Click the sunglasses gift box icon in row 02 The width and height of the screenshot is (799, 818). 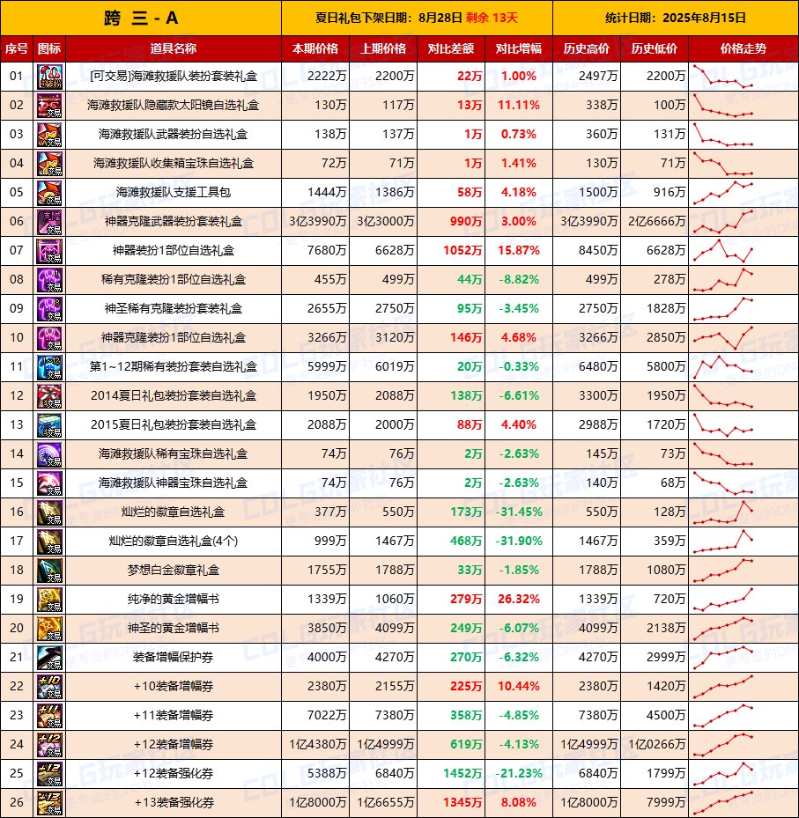tap(49, 106)
